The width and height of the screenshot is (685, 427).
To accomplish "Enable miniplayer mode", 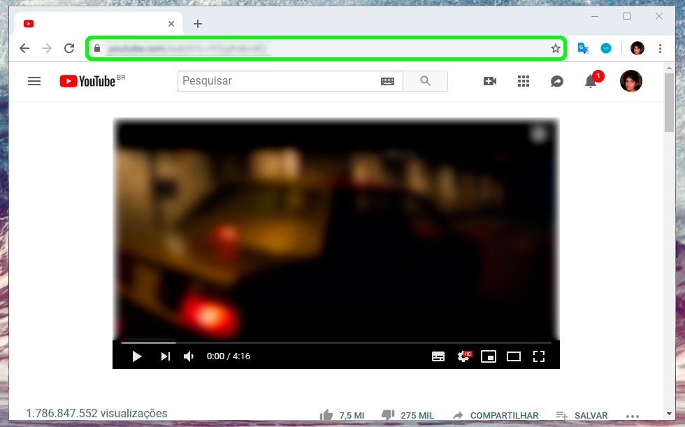I will tap(489, 356).
